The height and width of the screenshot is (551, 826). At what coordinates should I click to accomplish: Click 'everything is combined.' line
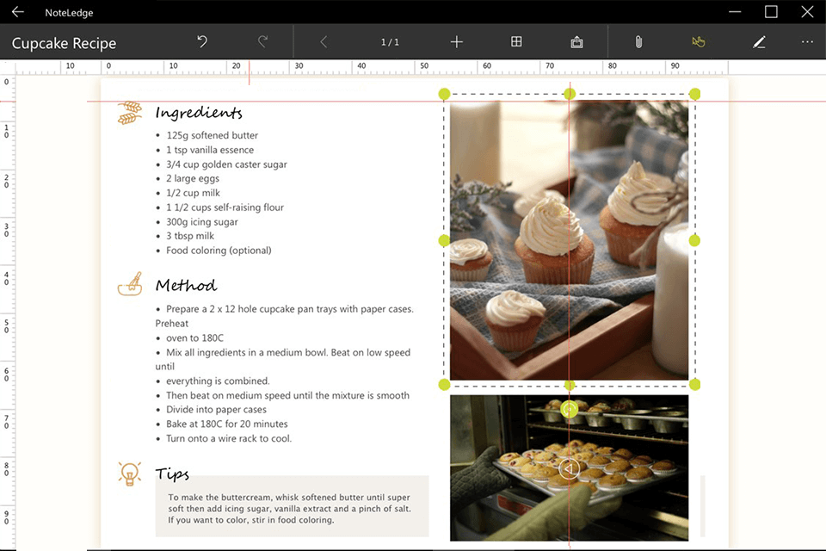pos(218,381)
